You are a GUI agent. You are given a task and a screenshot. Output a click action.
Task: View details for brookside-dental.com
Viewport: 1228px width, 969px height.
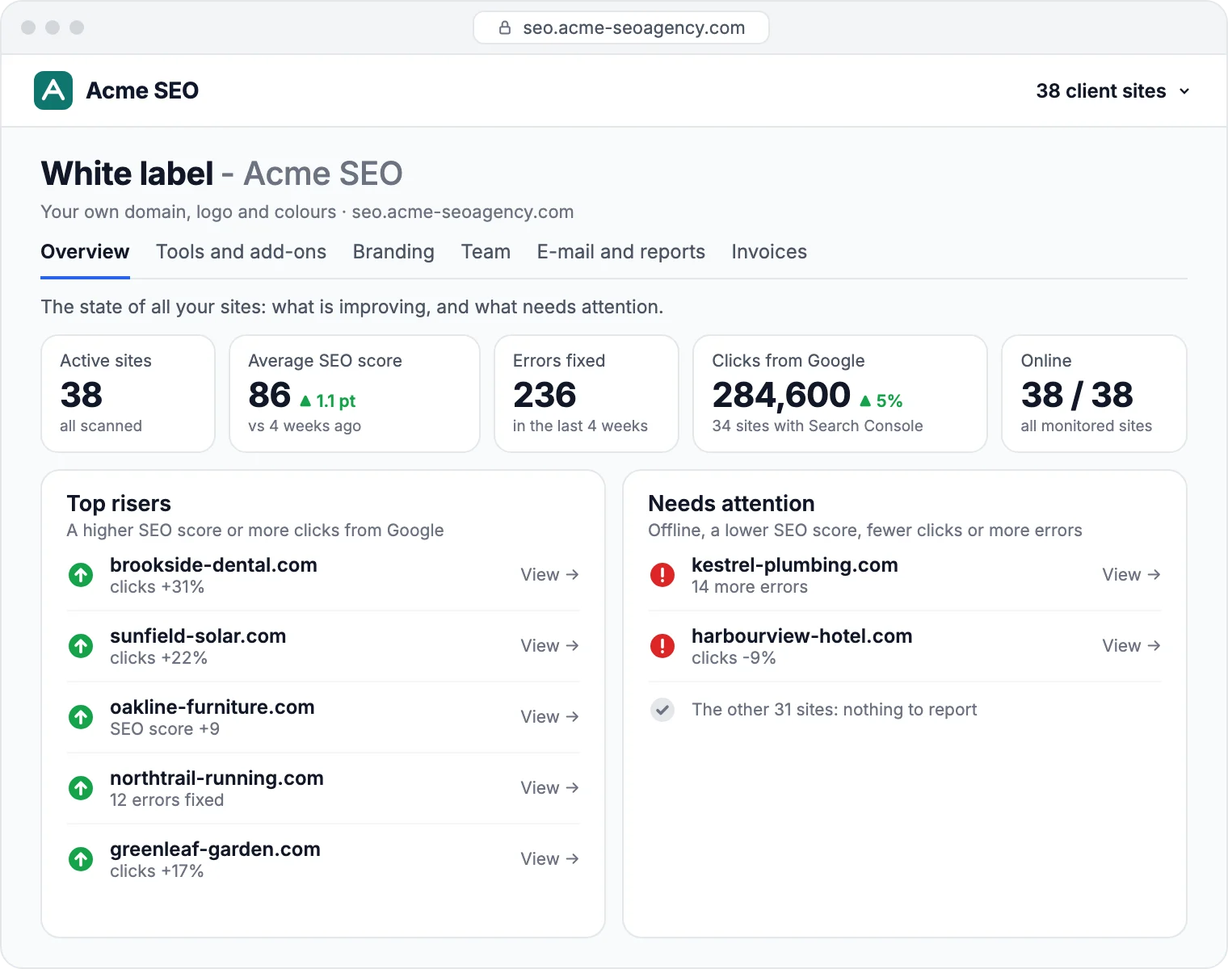549,575
